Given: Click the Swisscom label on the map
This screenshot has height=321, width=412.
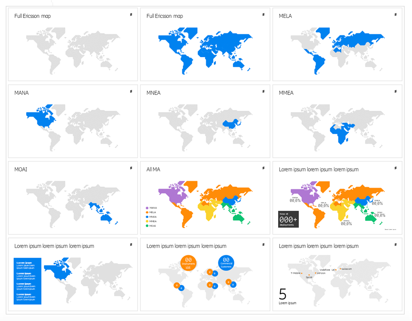Looking at the screenshot, I should pyautogui.click(x=347, y=269).
